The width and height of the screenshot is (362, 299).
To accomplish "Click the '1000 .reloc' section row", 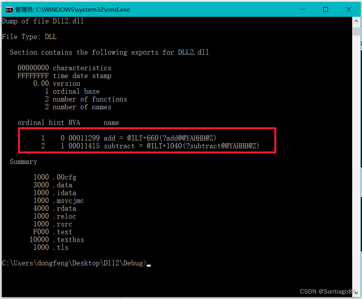I will (x=55, y=216).
